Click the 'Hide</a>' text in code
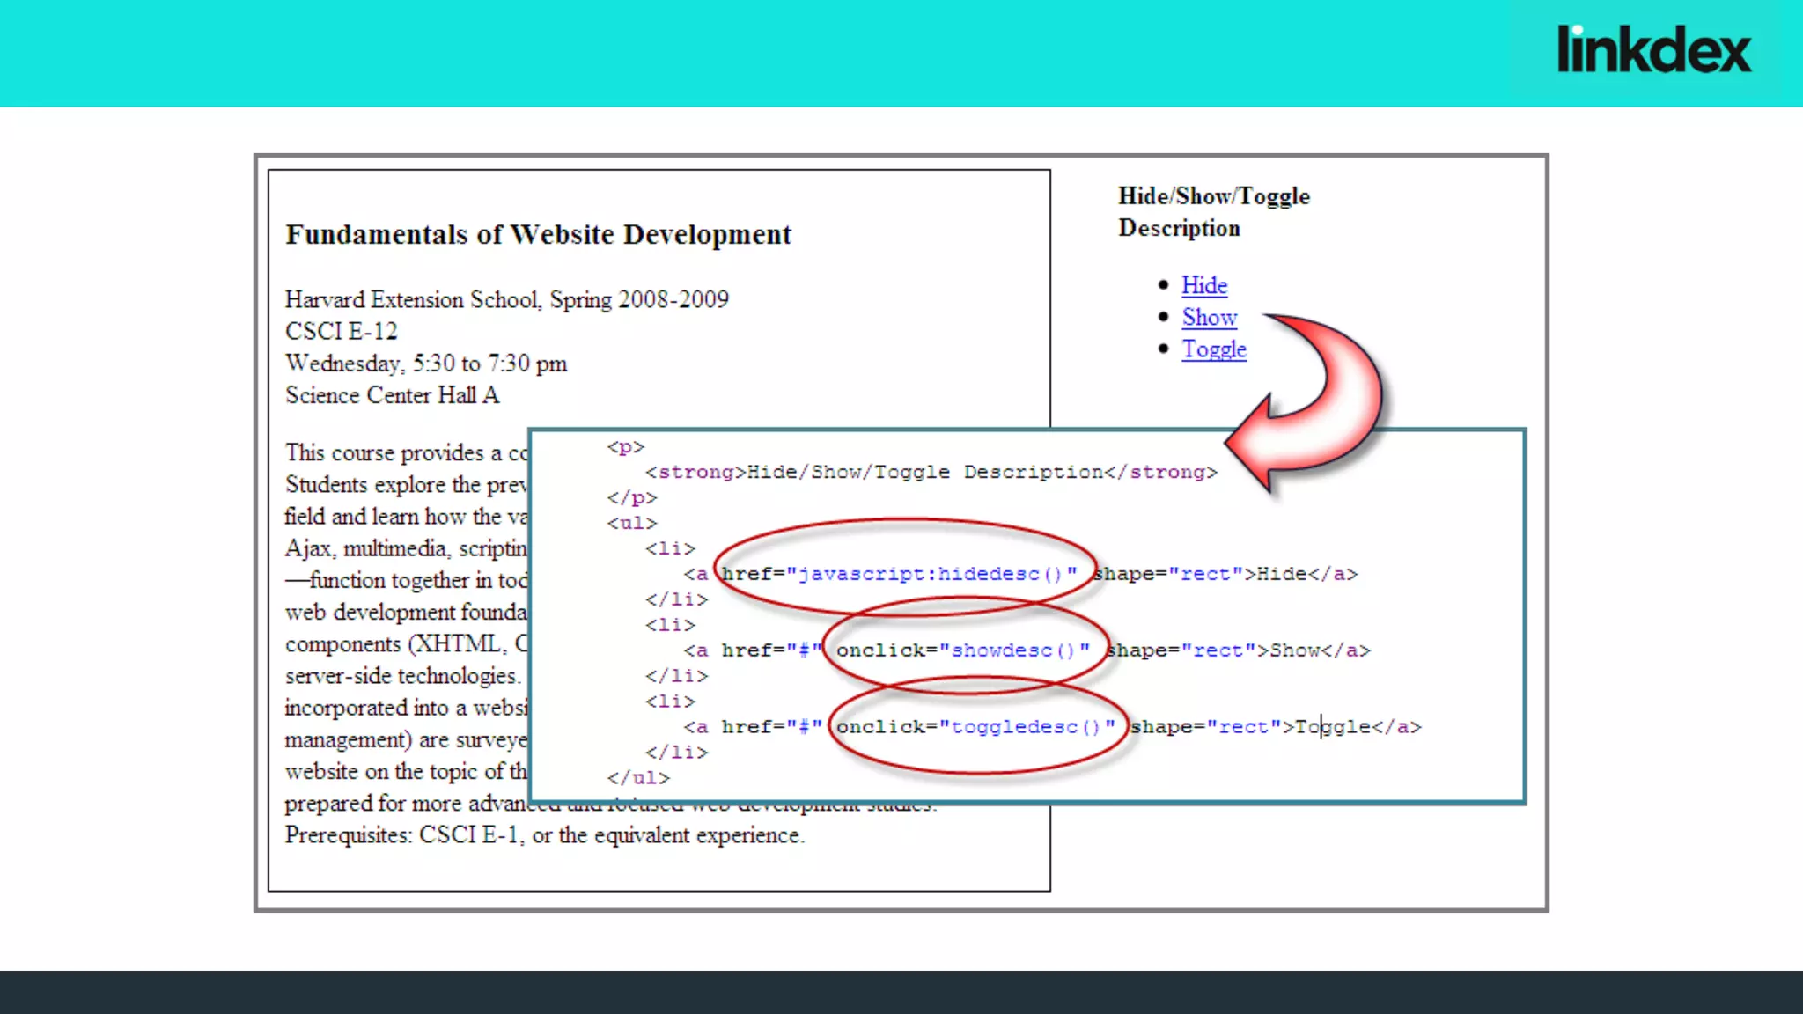The image size is (1803, 1014). (x=1306, y=574)
